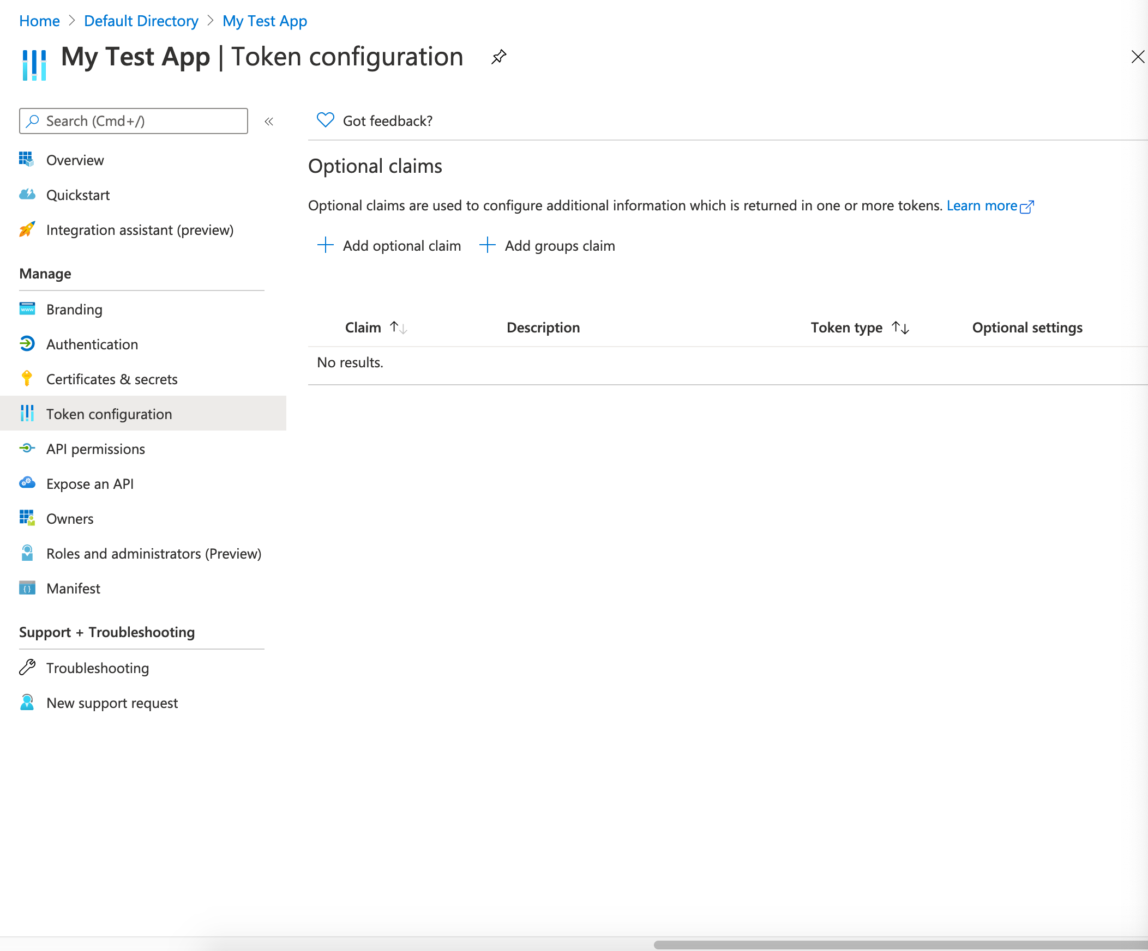
Task: Open Certificates & secrets via key icon
Action: 27,379
